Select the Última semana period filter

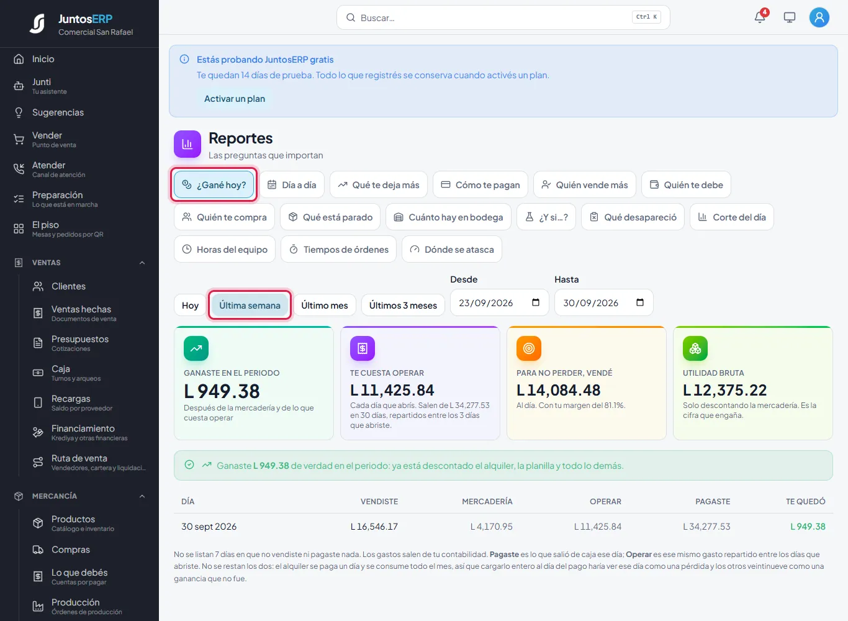tap(250, 306)
